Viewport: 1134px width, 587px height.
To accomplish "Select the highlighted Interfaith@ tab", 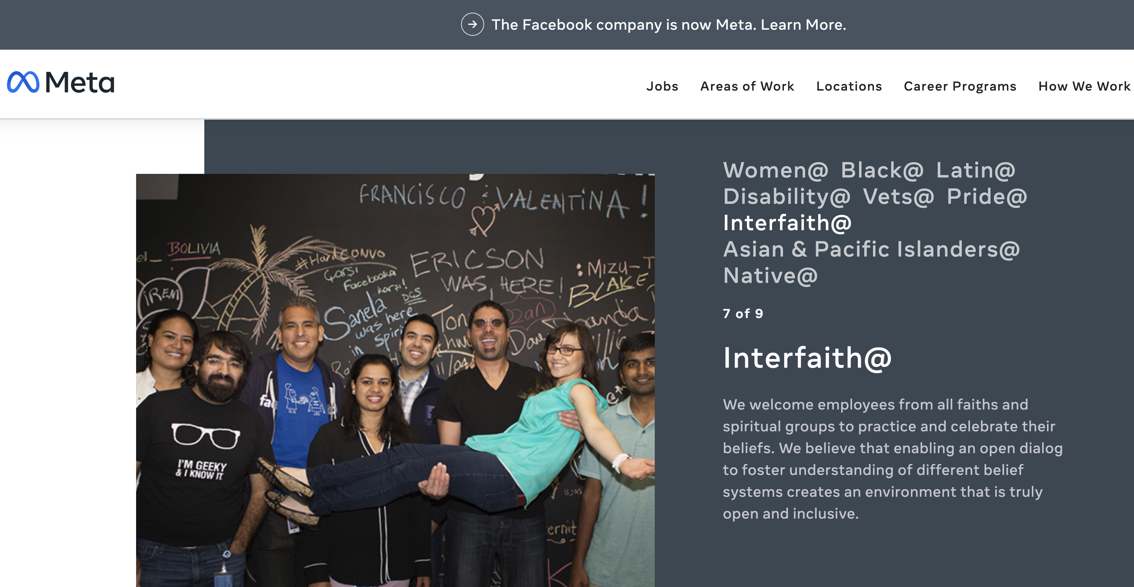I will (x=787, y=223).
